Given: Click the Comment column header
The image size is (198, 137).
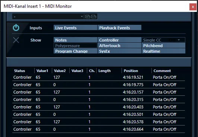Looking at the screenshot, I should [162, 71].
